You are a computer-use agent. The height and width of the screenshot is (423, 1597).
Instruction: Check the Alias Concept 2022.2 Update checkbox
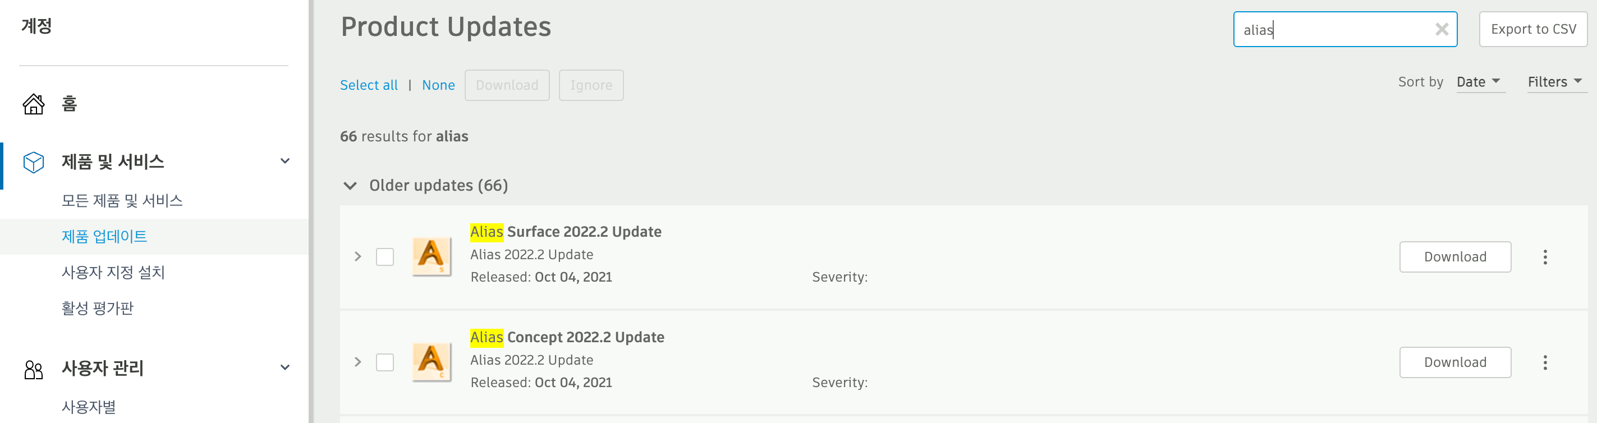pos(385,362)
